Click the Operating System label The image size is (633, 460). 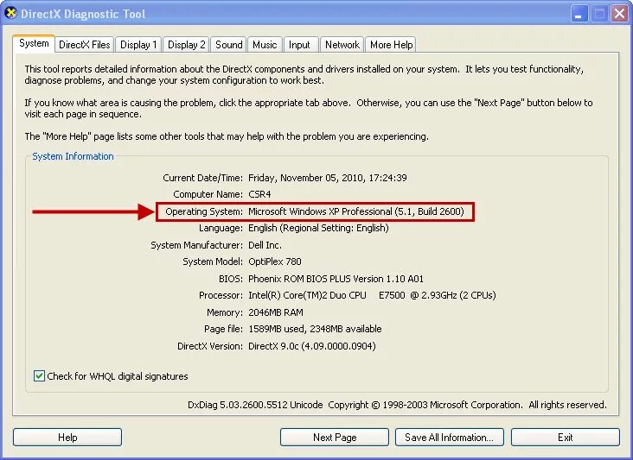point(204,211)
